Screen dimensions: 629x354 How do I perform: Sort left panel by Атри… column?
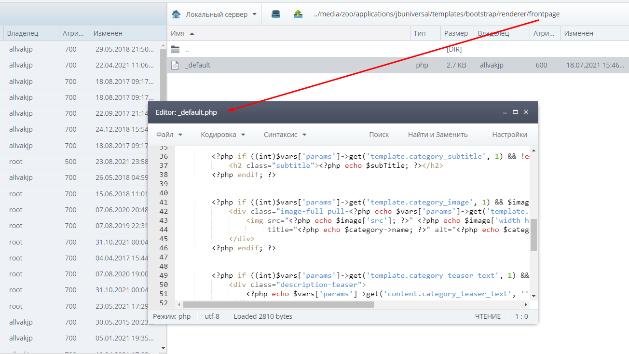(x=74, y=33)
